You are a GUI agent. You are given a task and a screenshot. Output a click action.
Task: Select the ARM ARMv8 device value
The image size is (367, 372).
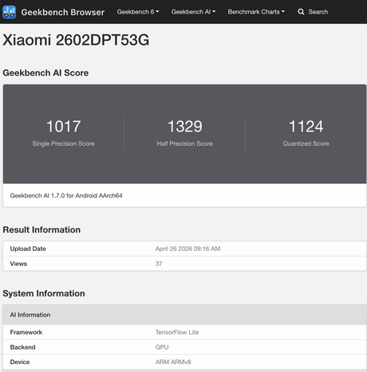point(173,362)
